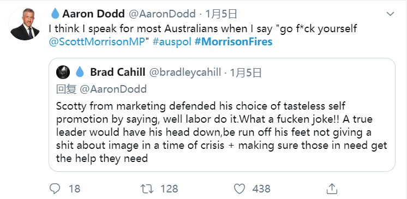Open the #auspol hashtag
This screenshot has width=407, height=199.
pyautogui.click(x=172, y=42)
